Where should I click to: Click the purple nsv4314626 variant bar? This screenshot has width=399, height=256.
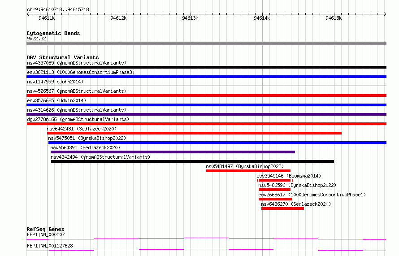pos(206,114)
